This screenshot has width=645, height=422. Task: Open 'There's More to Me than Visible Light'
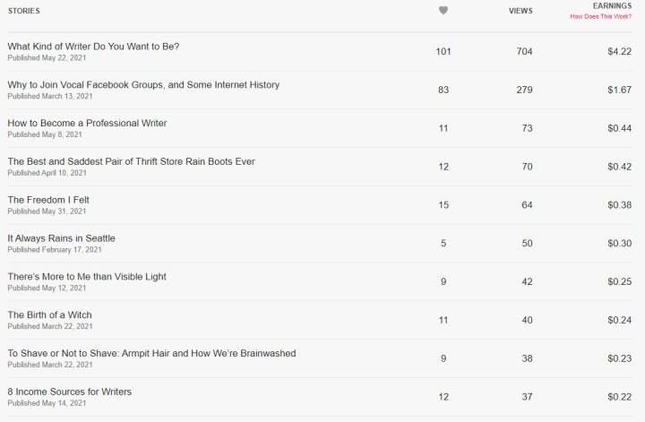[87, 276]
